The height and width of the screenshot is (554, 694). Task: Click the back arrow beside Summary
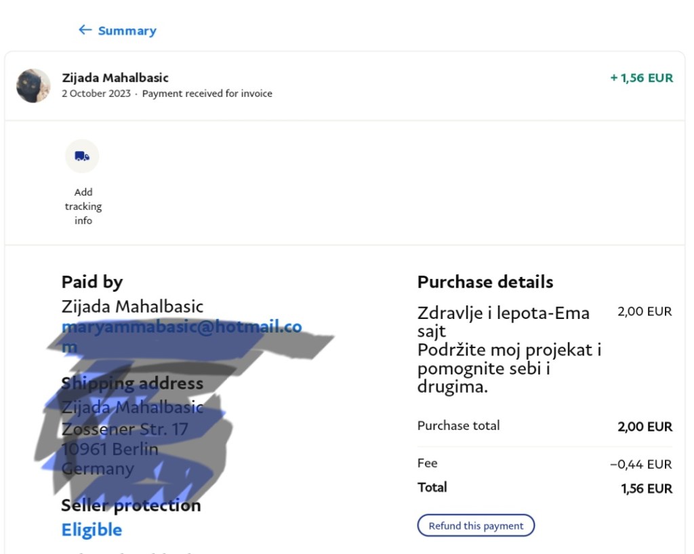pos(85,30)
